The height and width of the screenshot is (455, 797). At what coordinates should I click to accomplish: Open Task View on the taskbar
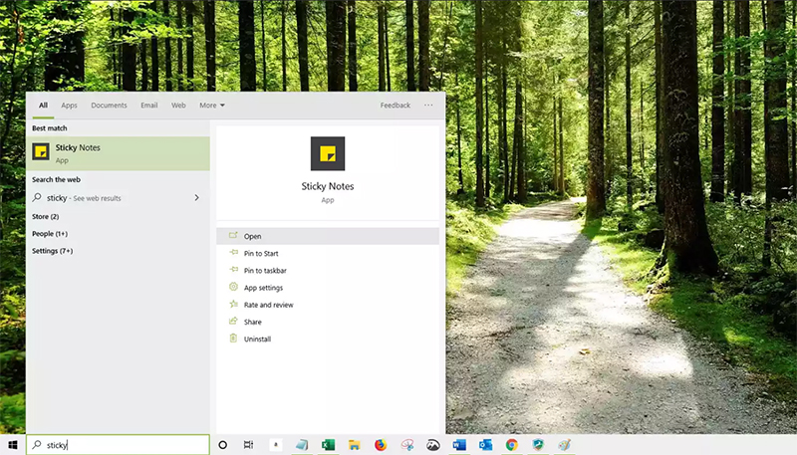tap(248, 445)
